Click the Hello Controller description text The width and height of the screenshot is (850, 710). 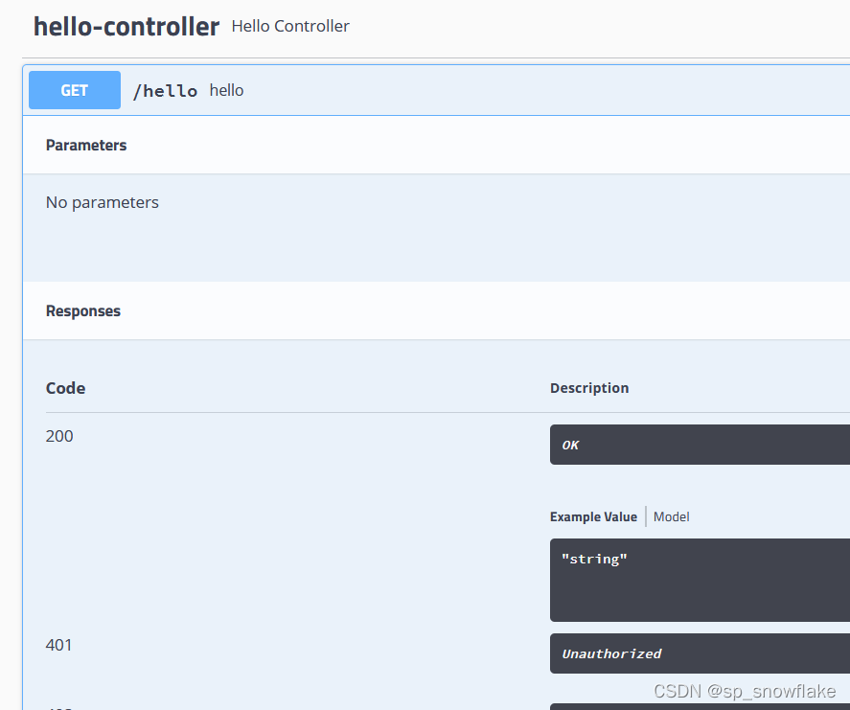(x=290, y=26)
